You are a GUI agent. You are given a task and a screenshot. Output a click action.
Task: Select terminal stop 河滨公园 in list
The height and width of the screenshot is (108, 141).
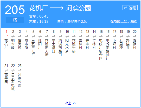[x=20, y=80]
